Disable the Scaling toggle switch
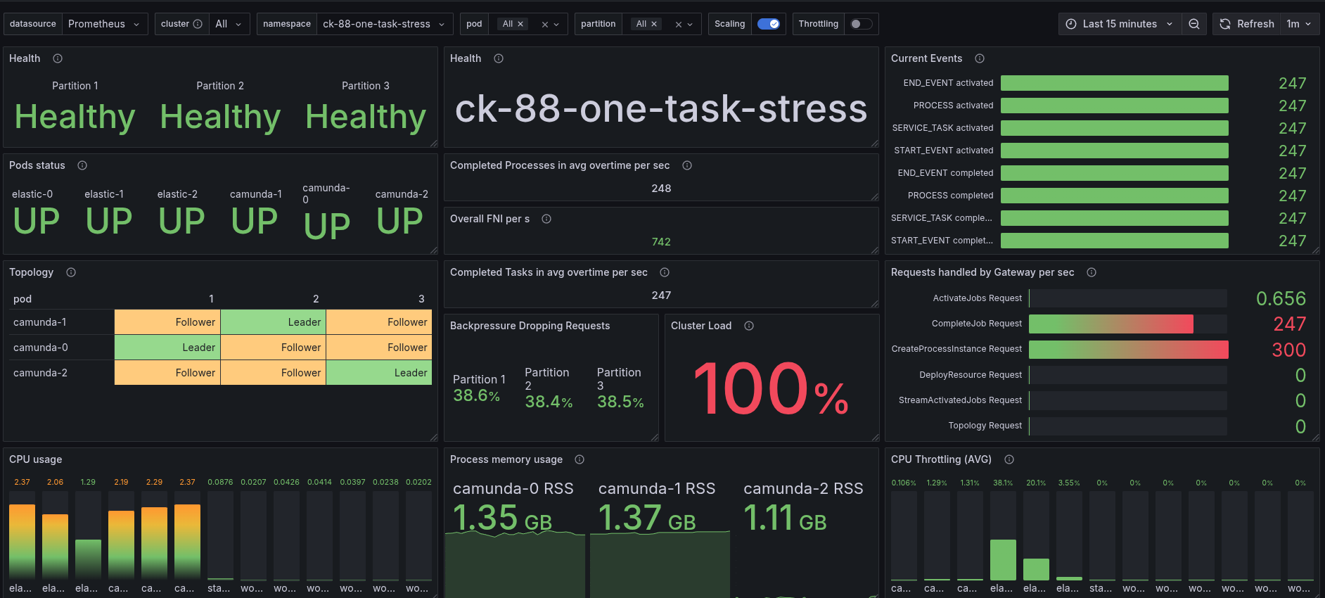Screen dimensions: 1325x598 768,24
